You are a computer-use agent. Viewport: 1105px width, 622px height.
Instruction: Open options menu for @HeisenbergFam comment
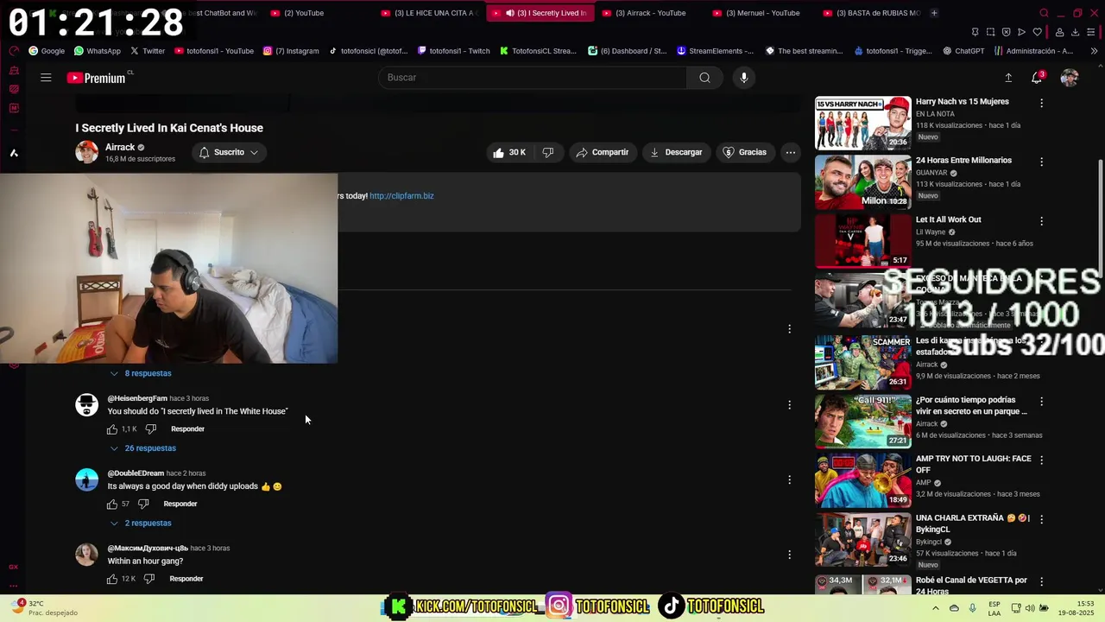pos(789,404)
